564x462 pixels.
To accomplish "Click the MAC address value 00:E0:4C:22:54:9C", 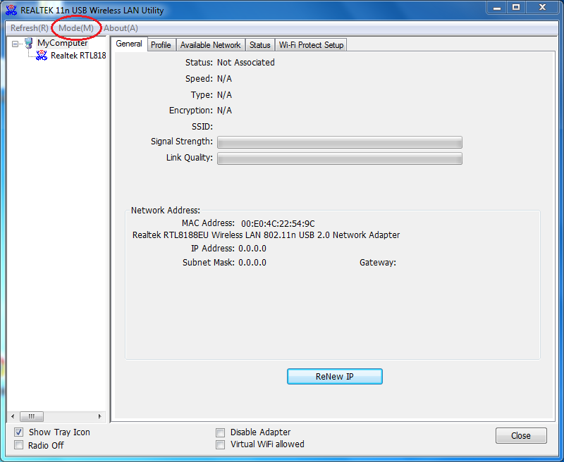I will click(x=278, y=224).
